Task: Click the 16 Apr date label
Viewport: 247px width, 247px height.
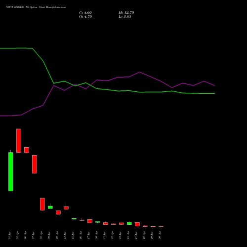Action: coord(81,235)
